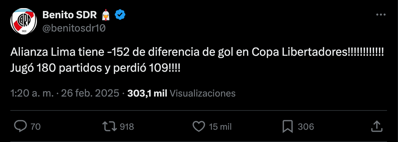
Task: Reply using the speech bubble icon
Action: pos(21,126)
